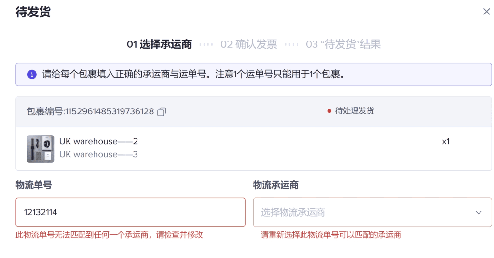The height and width of the screenshot is (258, 494).
Task: Close the 待发货 dialog with X
Action: (486, 12)
